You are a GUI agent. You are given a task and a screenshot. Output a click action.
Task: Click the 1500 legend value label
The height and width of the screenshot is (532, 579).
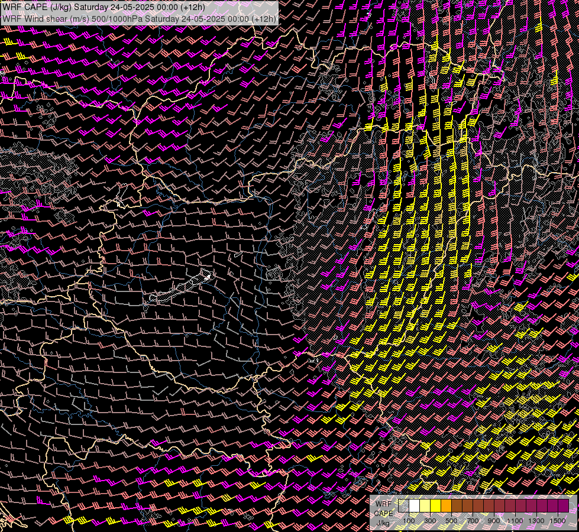tap(558, 521)
